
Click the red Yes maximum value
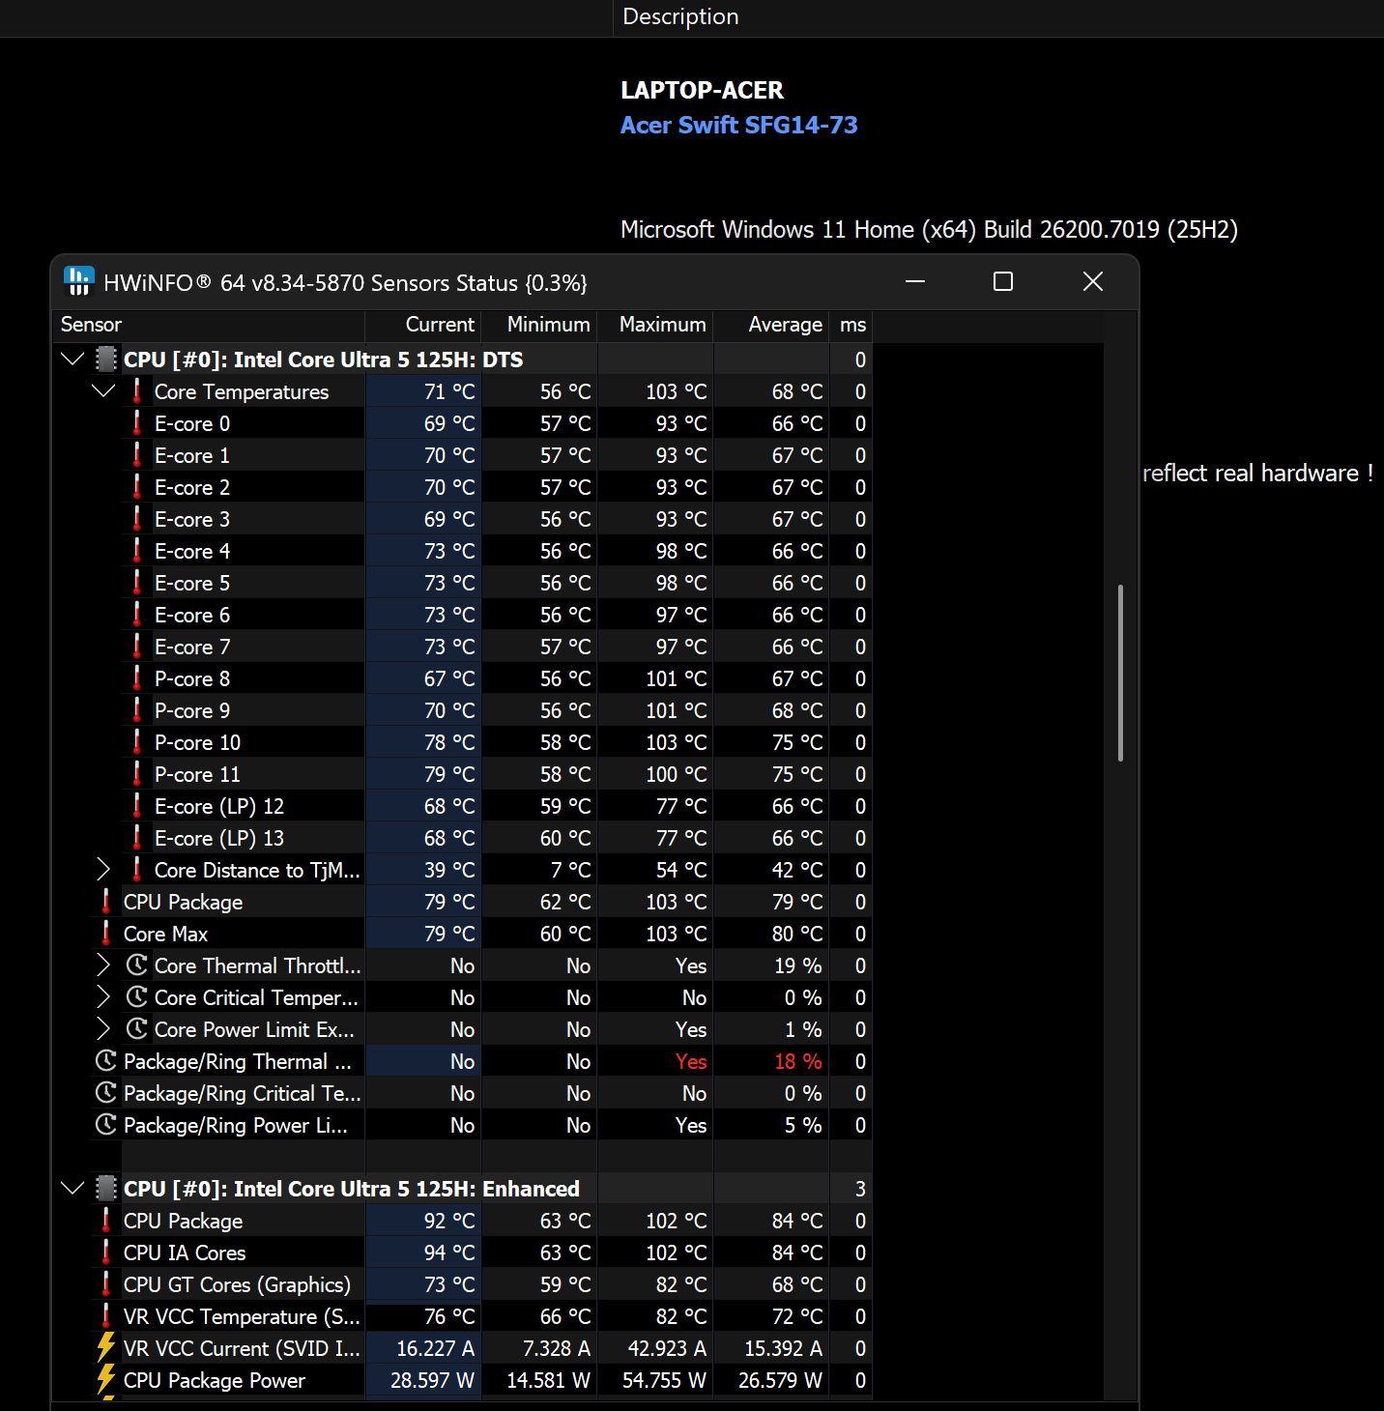click(x=691, y=1061)
